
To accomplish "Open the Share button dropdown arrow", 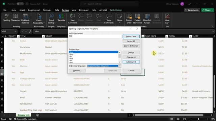I will coord(213,10).
